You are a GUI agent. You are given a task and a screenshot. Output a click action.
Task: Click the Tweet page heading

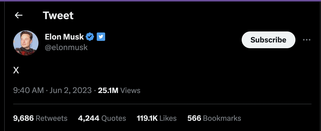58,16
